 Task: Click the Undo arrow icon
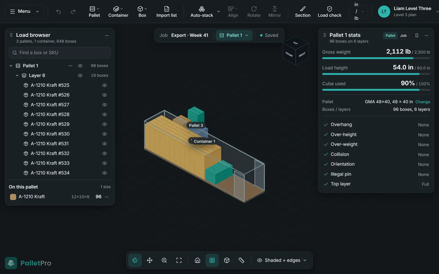(x=59, y=12)
